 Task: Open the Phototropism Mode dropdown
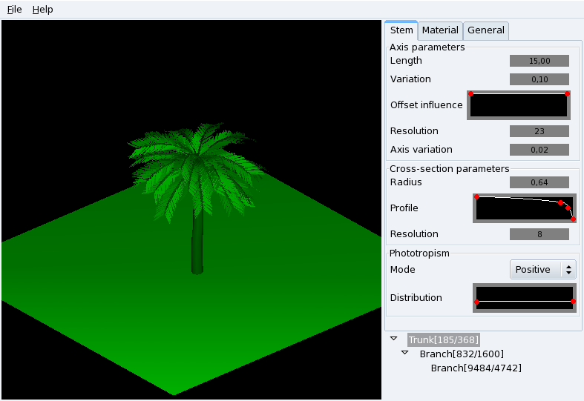(543, 269)
